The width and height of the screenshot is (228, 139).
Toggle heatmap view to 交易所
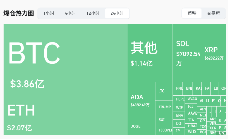213,13
